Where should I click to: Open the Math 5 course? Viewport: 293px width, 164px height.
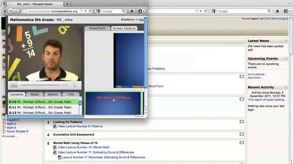click(11, 124)
